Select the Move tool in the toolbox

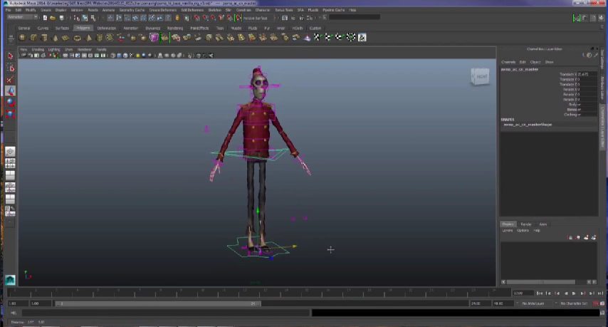pos(10,90)
